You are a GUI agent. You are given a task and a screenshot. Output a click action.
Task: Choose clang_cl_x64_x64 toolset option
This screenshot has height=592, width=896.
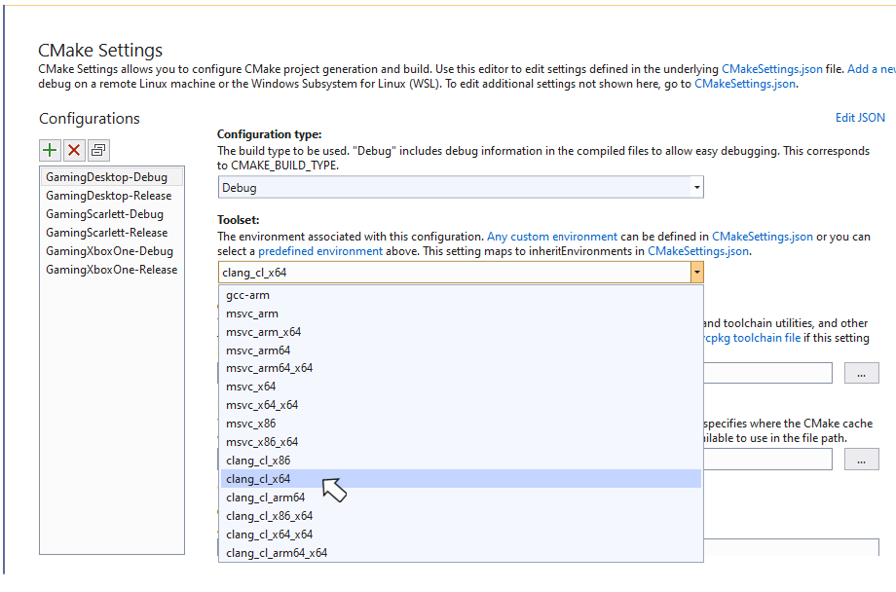[x=461, y=535]
